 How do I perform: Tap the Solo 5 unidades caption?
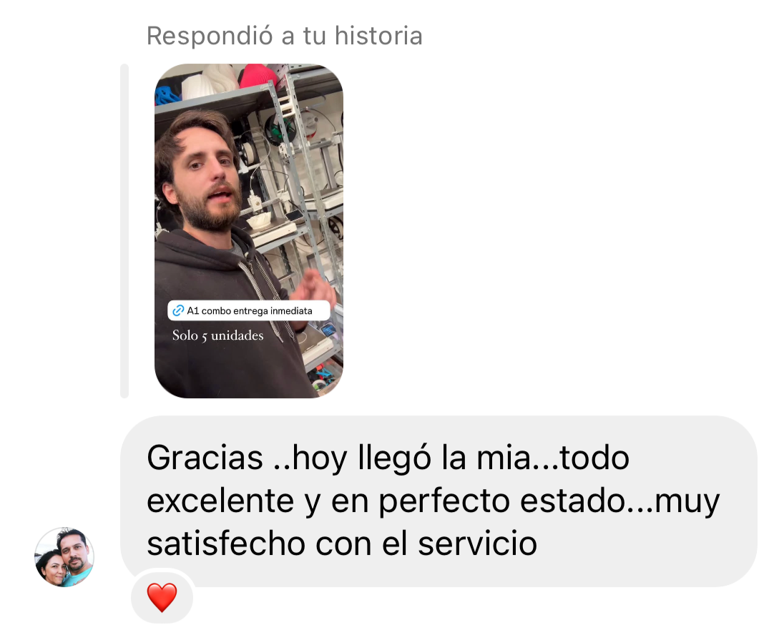(217, 335)
